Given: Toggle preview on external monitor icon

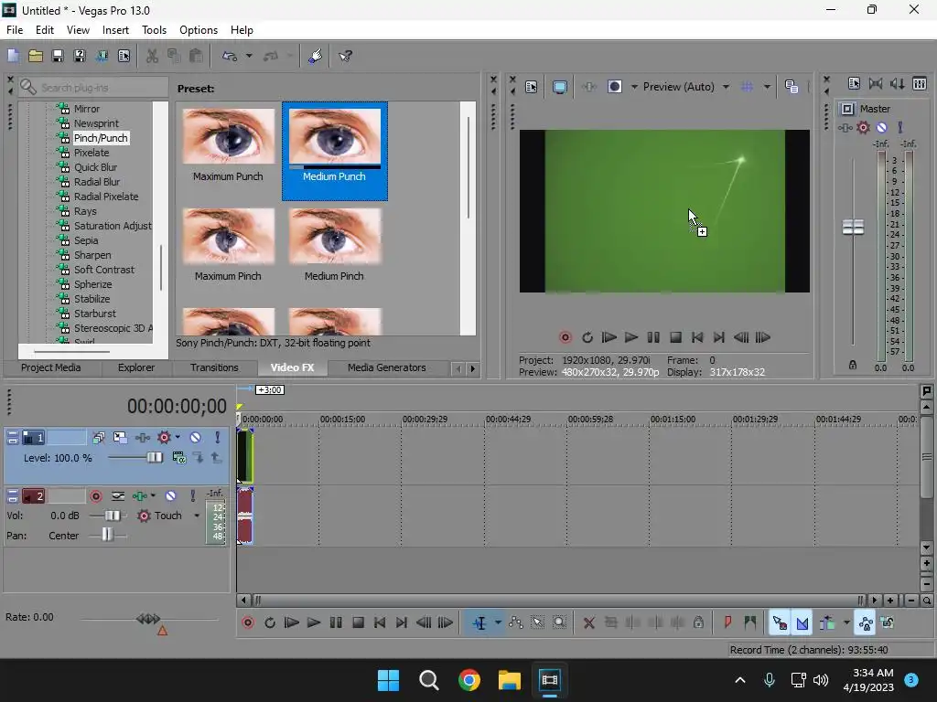Looking at the screenshot, I should 560,87.
